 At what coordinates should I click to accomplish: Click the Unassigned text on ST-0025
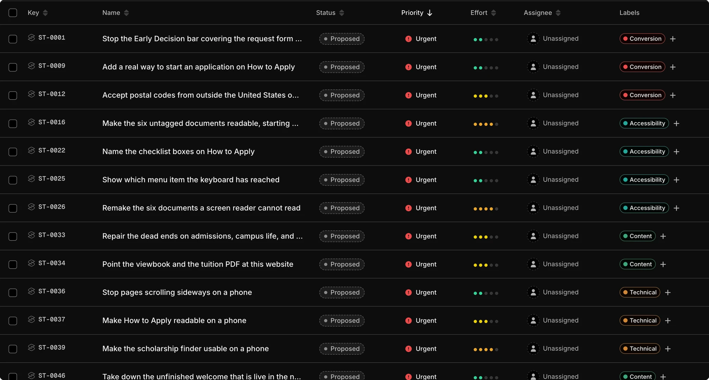(560, 179)
